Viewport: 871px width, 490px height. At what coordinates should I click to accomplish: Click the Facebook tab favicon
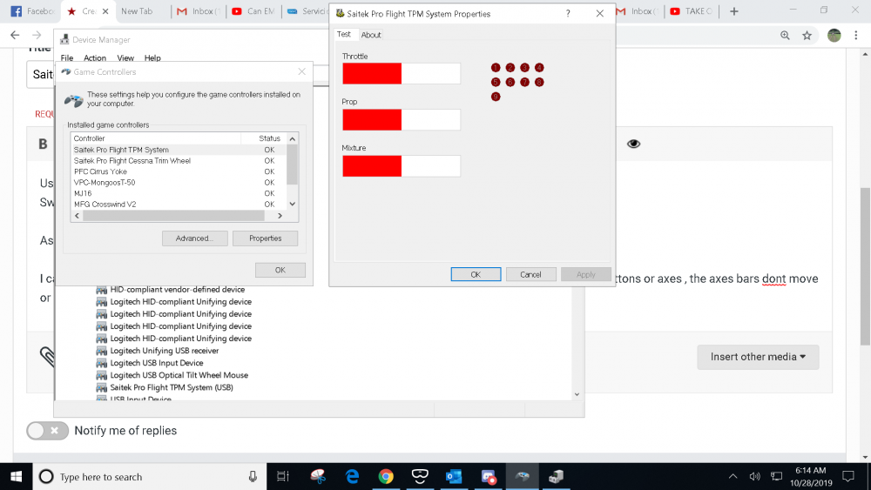pyautogui.click(x=16, y=11)
